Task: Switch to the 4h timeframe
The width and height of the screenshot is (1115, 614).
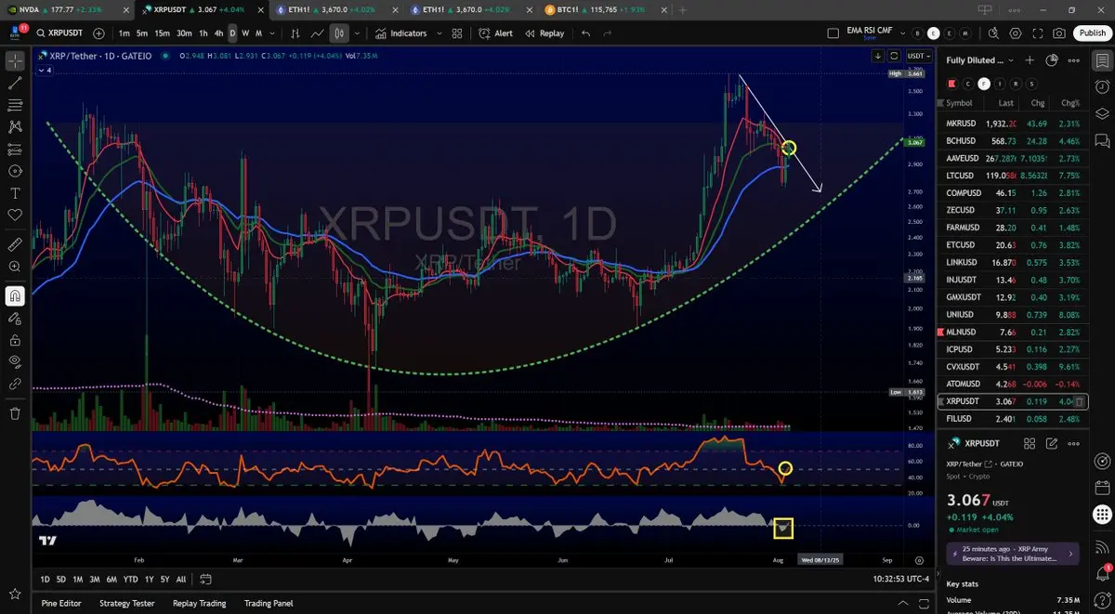Action: 218,33
